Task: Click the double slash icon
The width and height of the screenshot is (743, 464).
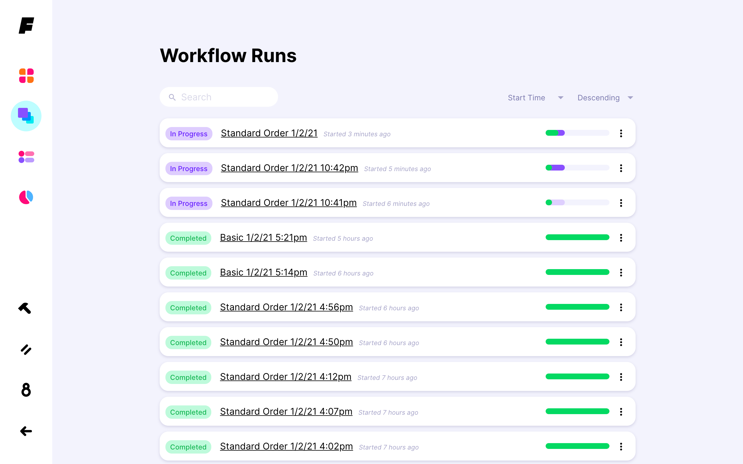Action: pyautogui.click(x=26, y=349)
